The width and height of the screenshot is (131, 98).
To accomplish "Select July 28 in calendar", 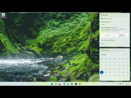I will (115, 76).
